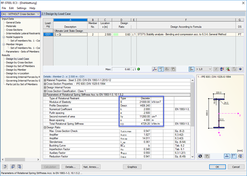Go to previous module window icon
247x176 pixels.
coord(13,167)
